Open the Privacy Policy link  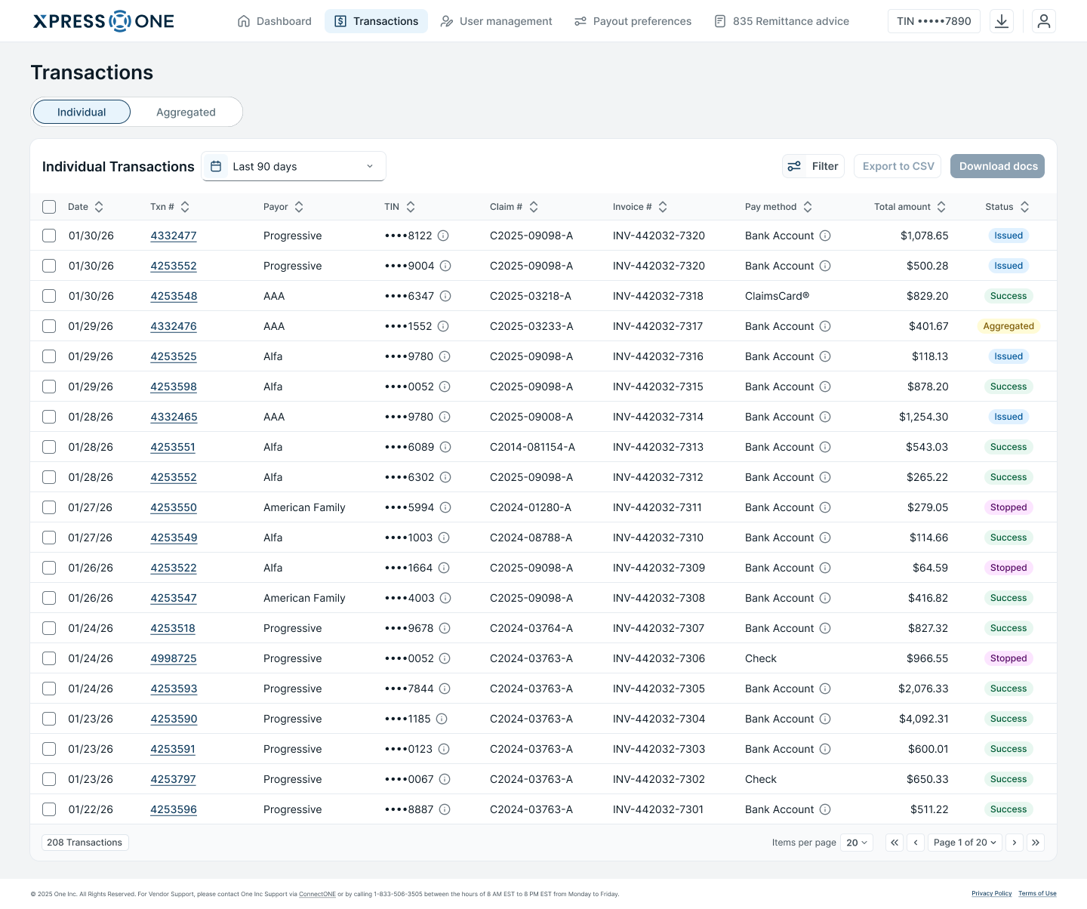(x=991, y=893)
